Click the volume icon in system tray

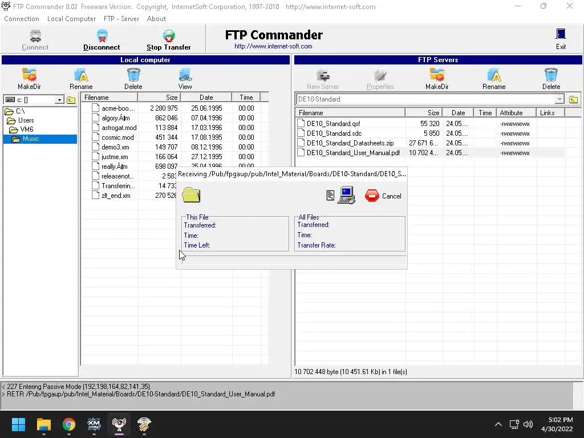coord(528,424)
